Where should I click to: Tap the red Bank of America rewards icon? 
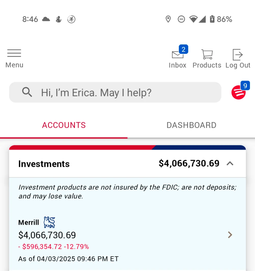(x=238, y=92)
